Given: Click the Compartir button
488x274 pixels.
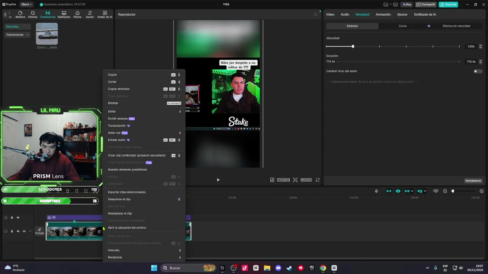Looking at the screenshot, I should [425, 5].
